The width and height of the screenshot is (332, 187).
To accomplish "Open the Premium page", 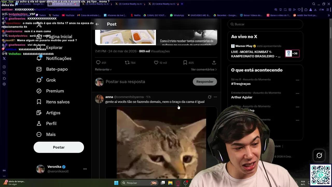I will (x=50, y=91).
